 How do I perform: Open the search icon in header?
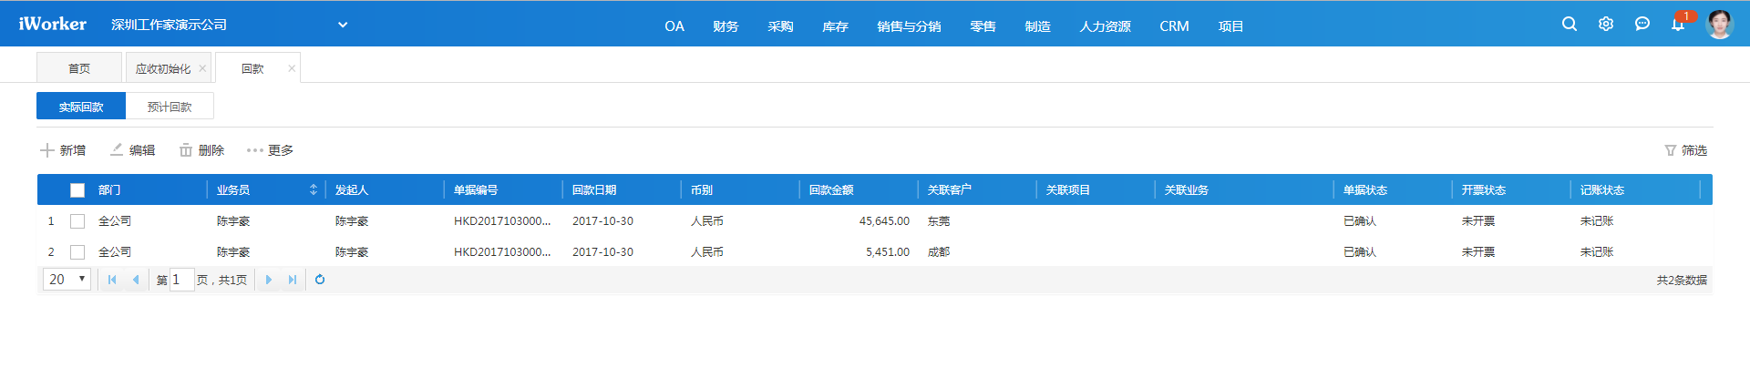[1570, 24]
